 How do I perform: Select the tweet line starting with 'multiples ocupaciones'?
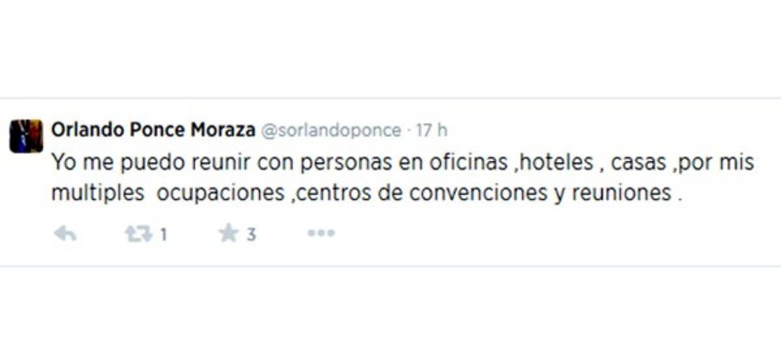coord(367,194)
